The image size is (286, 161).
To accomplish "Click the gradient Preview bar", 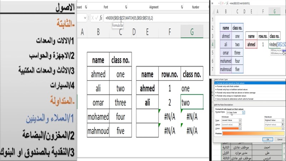I will click(x=253, y=133).
